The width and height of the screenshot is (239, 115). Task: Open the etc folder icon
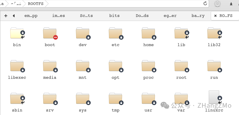[x=115, y=33]
